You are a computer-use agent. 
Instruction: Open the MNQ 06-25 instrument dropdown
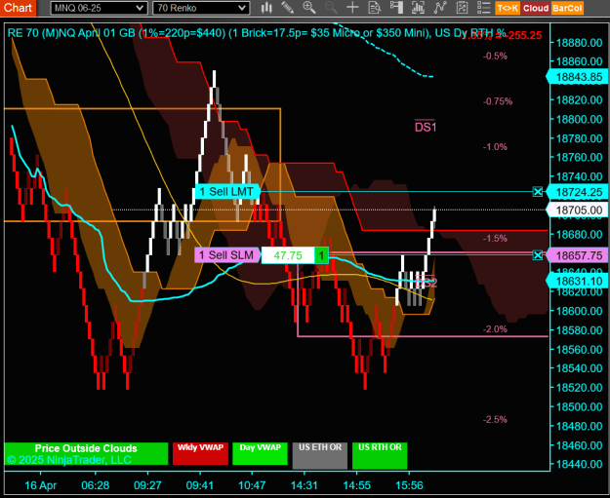pyautogui.click(x=99, y=8)
